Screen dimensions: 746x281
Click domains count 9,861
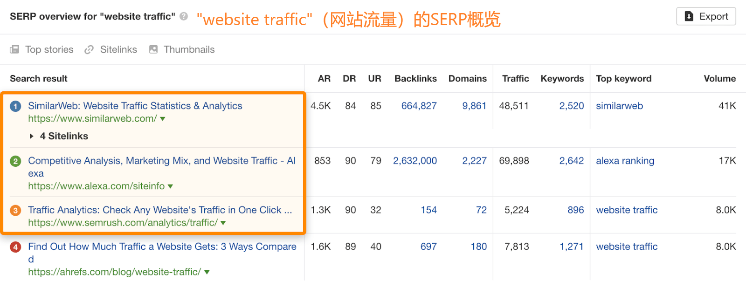474,106
